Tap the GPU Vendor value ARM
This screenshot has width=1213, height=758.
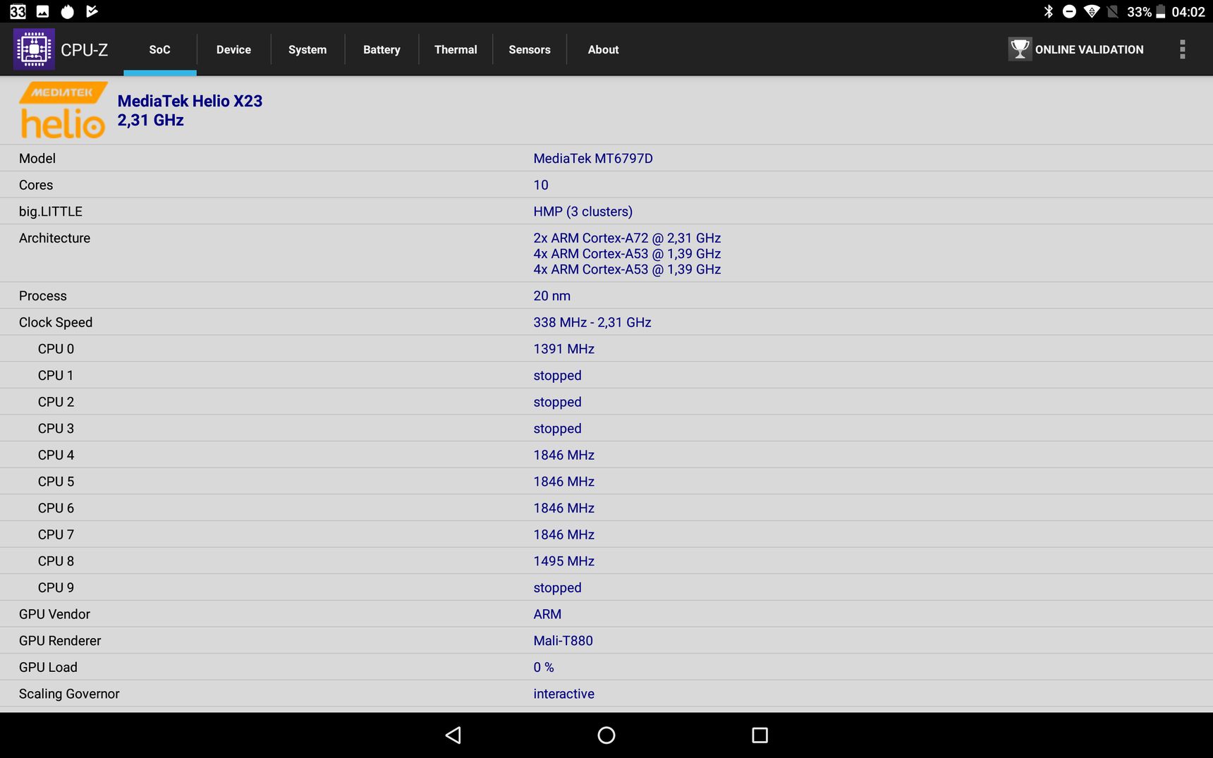click(548, 614)
